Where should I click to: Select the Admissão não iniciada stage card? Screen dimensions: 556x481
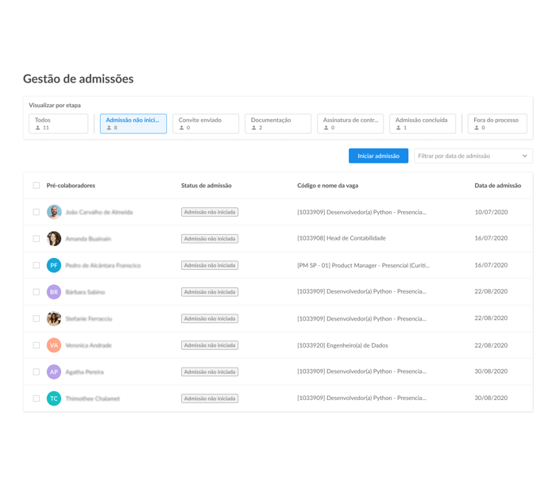coord(133,124)
